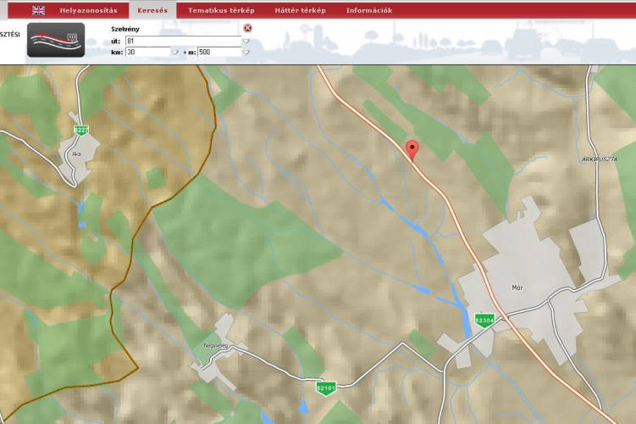Click the green 8227 road shield near Aka
636x424 pixels.
click(x=81, y=130)
